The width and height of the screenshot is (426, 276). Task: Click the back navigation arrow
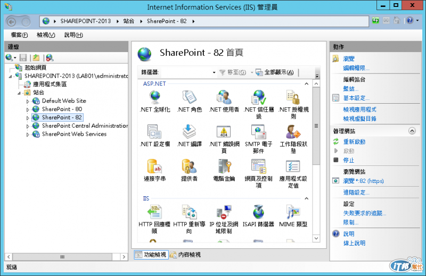click(11, 21)
